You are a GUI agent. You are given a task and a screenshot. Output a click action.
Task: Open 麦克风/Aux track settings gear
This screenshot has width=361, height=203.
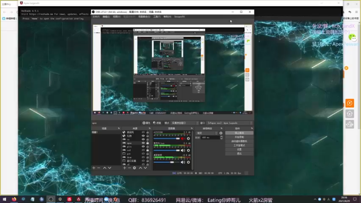click(188, 150)
